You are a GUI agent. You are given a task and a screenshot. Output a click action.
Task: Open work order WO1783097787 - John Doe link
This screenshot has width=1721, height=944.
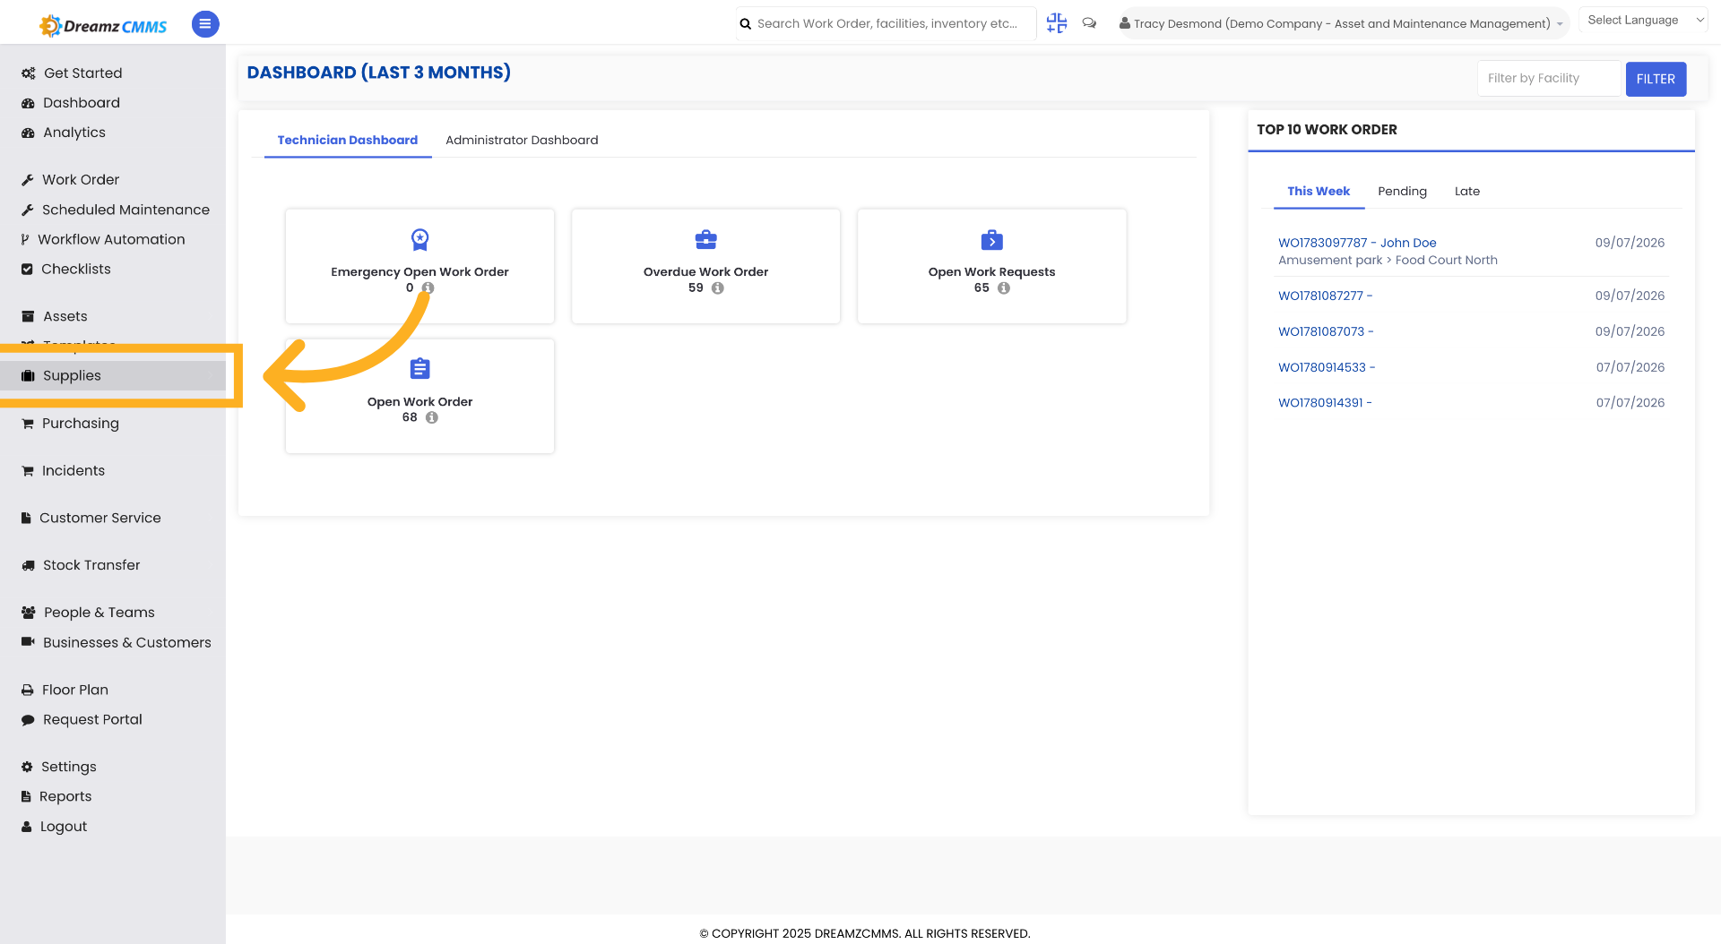tap(1357, 243)
